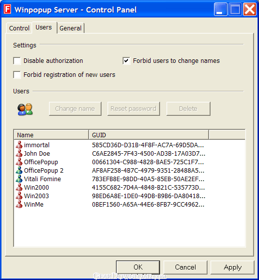This screenshot has height=280, width=259.
Task: Select the Win2003 user name
Action: [x=36, y=196]
